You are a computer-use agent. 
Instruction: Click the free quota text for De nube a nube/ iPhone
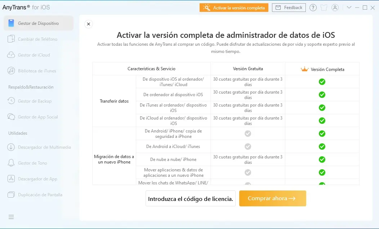point(248,160)
